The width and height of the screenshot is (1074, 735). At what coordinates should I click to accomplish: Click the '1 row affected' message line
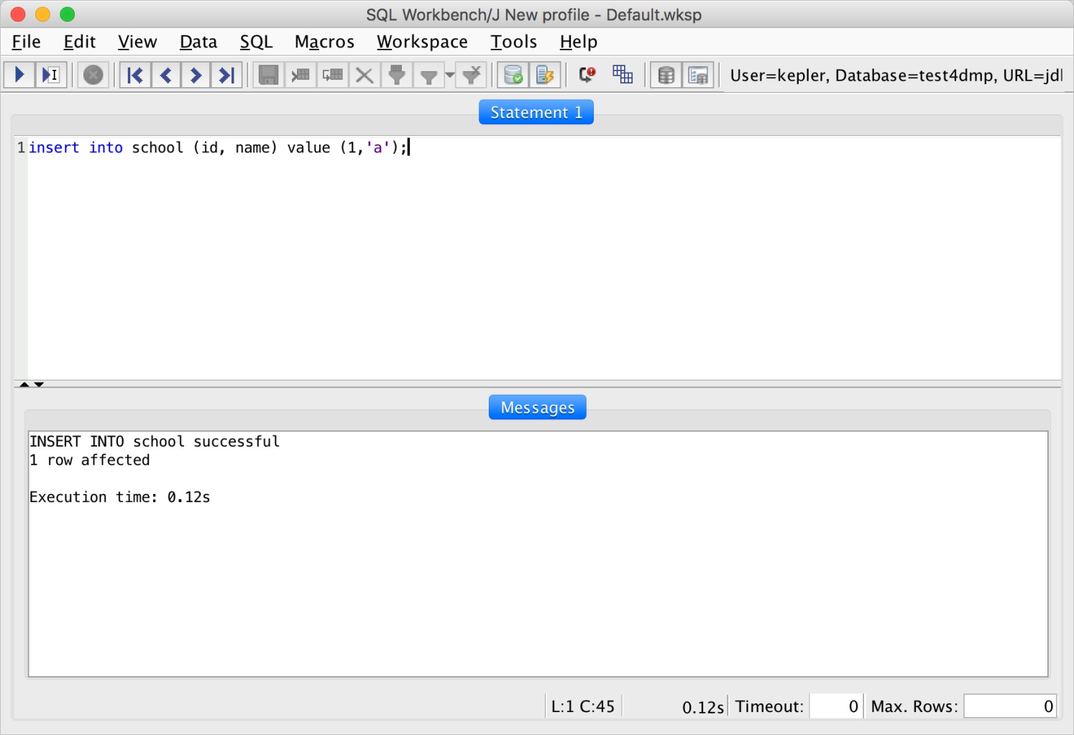pos(90,460)
